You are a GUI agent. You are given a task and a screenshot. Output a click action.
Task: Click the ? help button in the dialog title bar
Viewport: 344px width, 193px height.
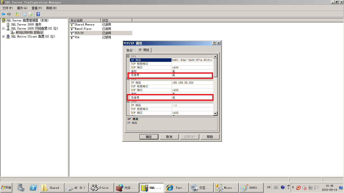pos(214,43)
